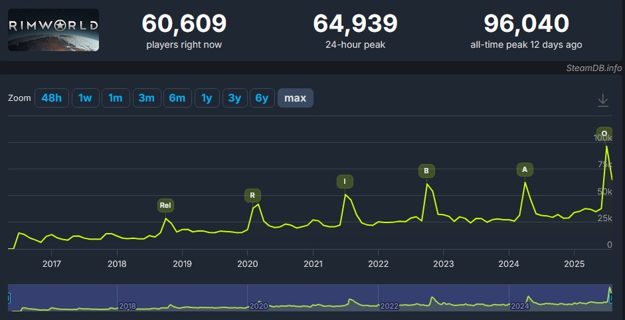625x320 pixels.
Task: Set chart zoom to 1w
Action: point(85,98)
